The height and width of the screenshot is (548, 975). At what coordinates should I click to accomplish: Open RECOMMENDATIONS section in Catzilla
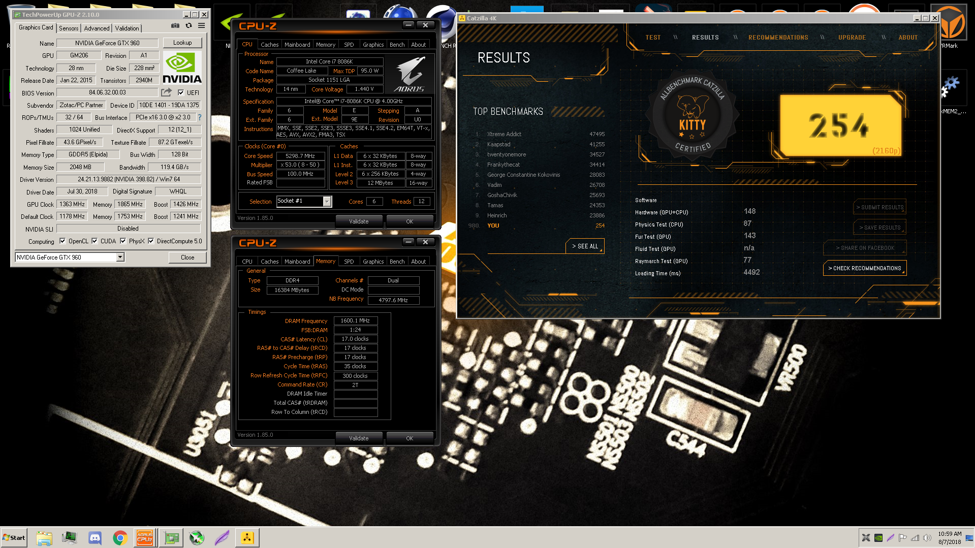(x=778, y=38)
